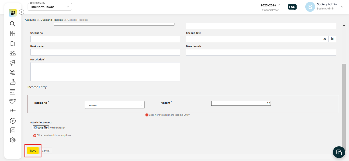Open the Search icon in sidebar
This screenshot has height=161, width=349.
click(x=13, y=24)
